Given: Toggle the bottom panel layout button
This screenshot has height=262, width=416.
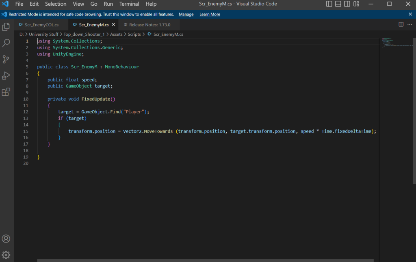Looking at the screenshot, I should (338, 4).
